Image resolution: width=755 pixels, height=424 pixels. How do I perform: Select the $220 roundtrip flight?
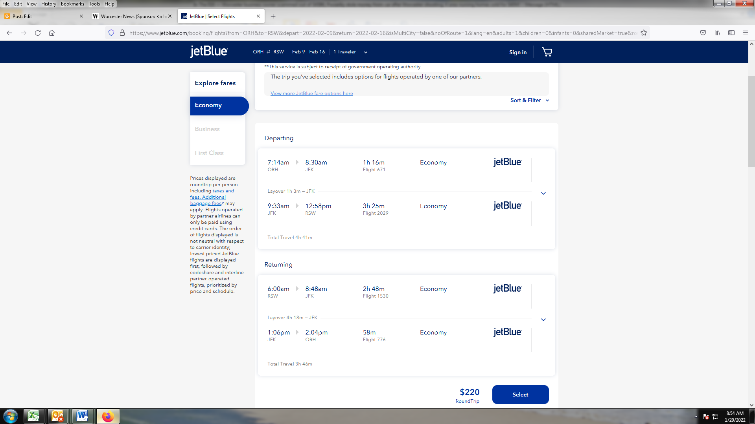click(520, 395)
